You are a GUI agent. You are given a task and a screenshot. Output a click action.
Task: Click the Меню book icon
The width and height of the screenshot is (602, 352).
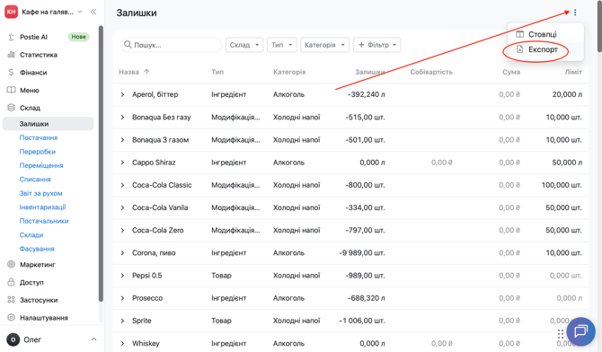(11, 90)
